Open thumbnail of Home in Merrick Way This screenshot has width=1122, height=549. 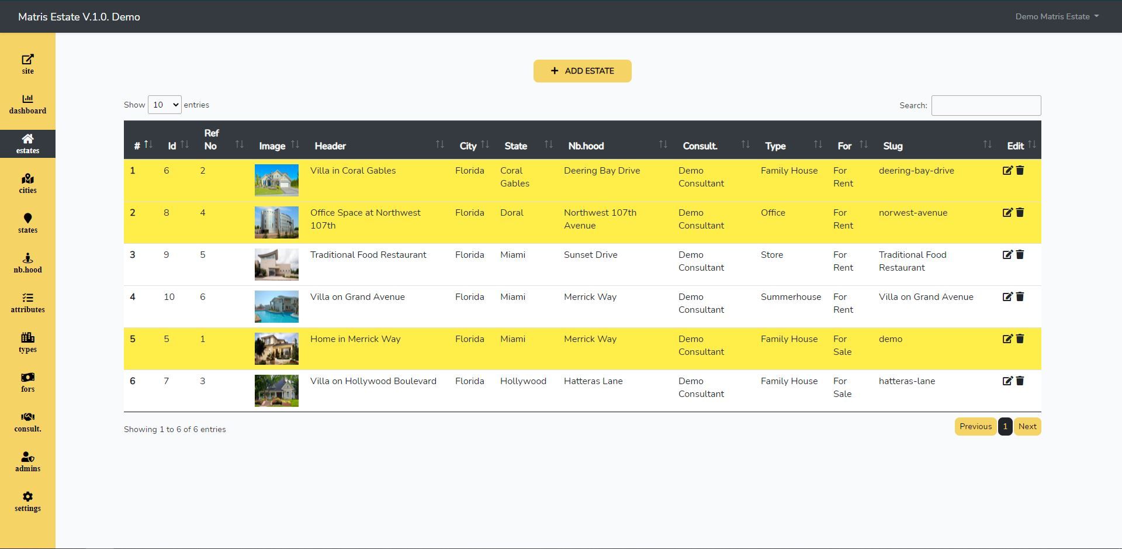click(x=276, y=348)
